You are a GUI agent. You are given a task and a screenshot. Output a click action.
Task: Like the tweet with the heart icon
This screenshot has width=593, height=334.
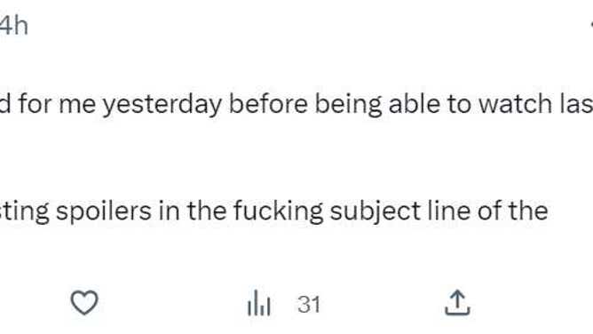[84, 303]
